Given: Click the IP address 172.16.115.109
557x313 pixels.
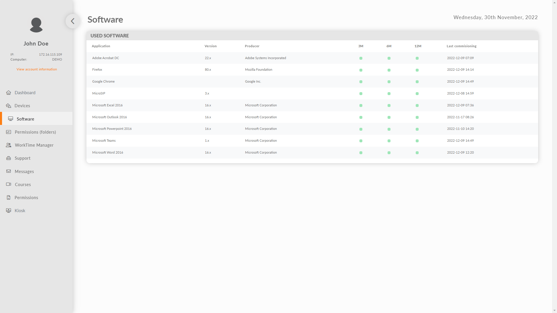Looking at the screenshot, I should tap(50, 54).
